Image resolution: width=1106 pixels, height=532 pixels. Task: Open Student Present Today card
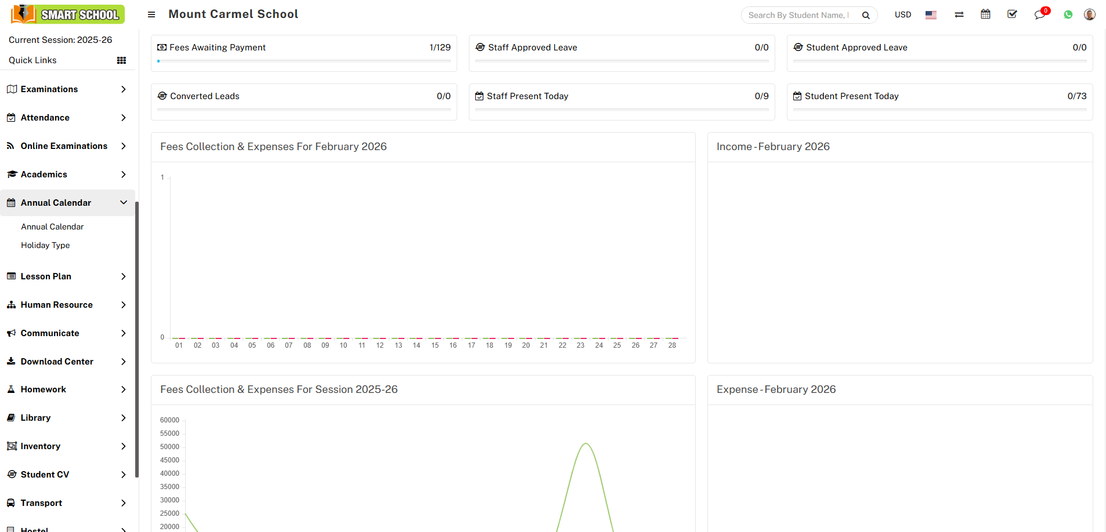851,96
